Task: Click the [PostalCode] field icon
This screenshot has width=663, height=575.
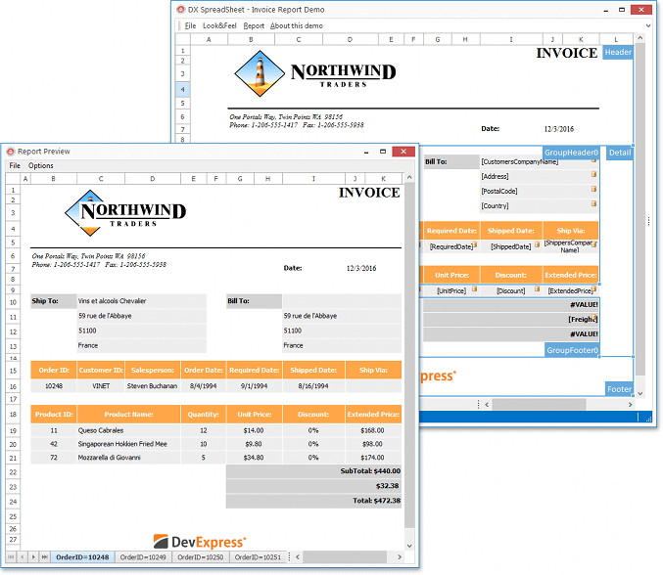Action: 593,189
